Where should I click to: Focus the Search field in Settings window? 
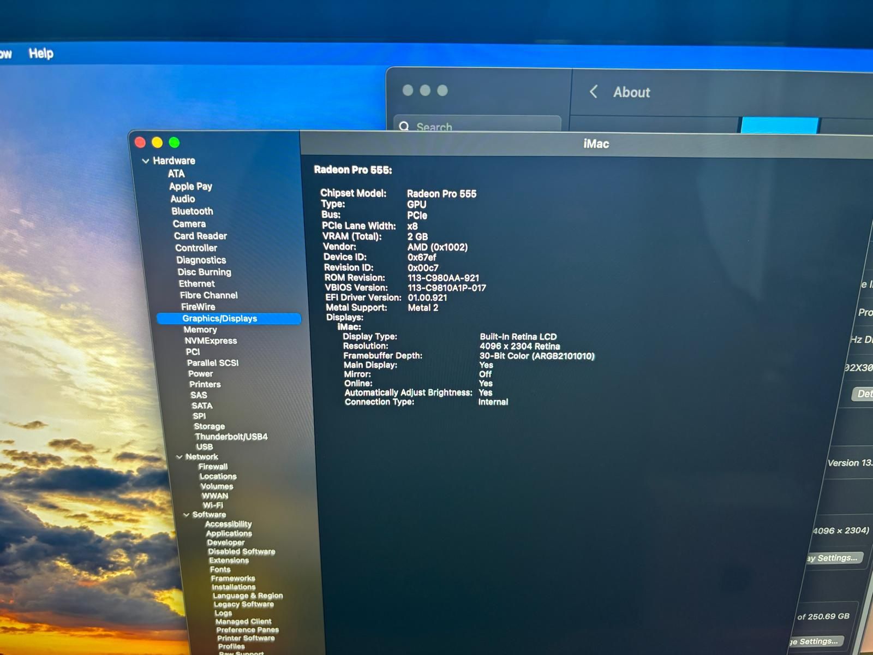[477, 124]
